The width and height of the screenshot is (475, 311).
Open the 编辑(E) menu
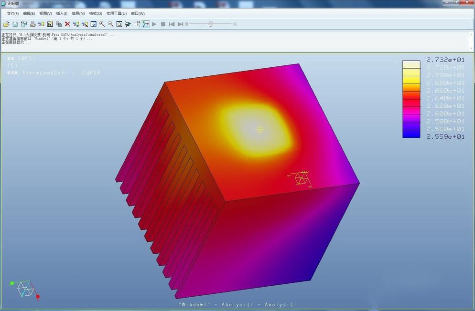tap(29, 14)
